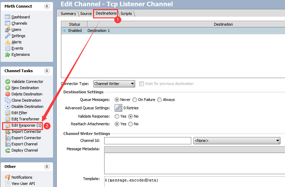The image size is (285, 187).
Task: Switch to the Source tab
Action: coord(86,14)
